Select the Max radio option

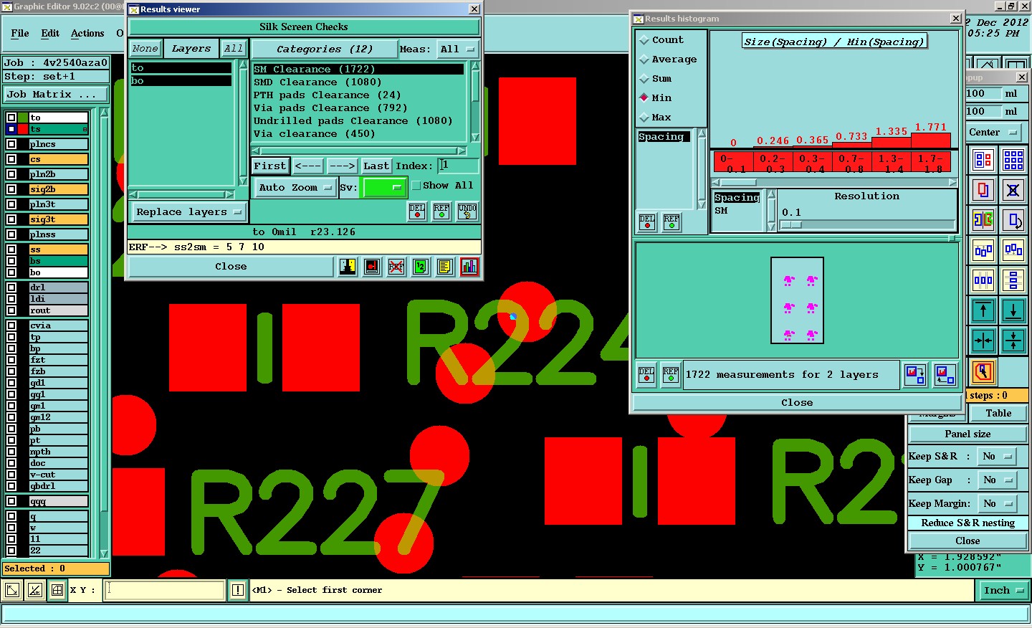coord(656,118)
